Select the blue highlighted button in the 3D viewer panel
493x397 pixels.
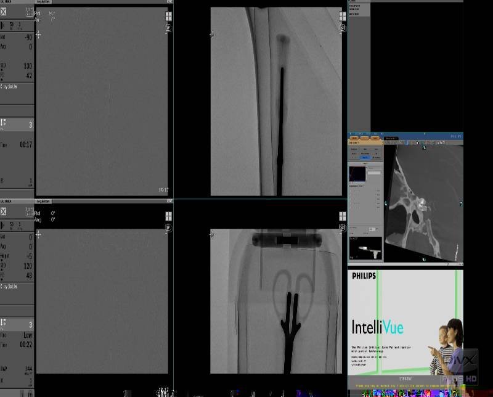pos(365,157)
